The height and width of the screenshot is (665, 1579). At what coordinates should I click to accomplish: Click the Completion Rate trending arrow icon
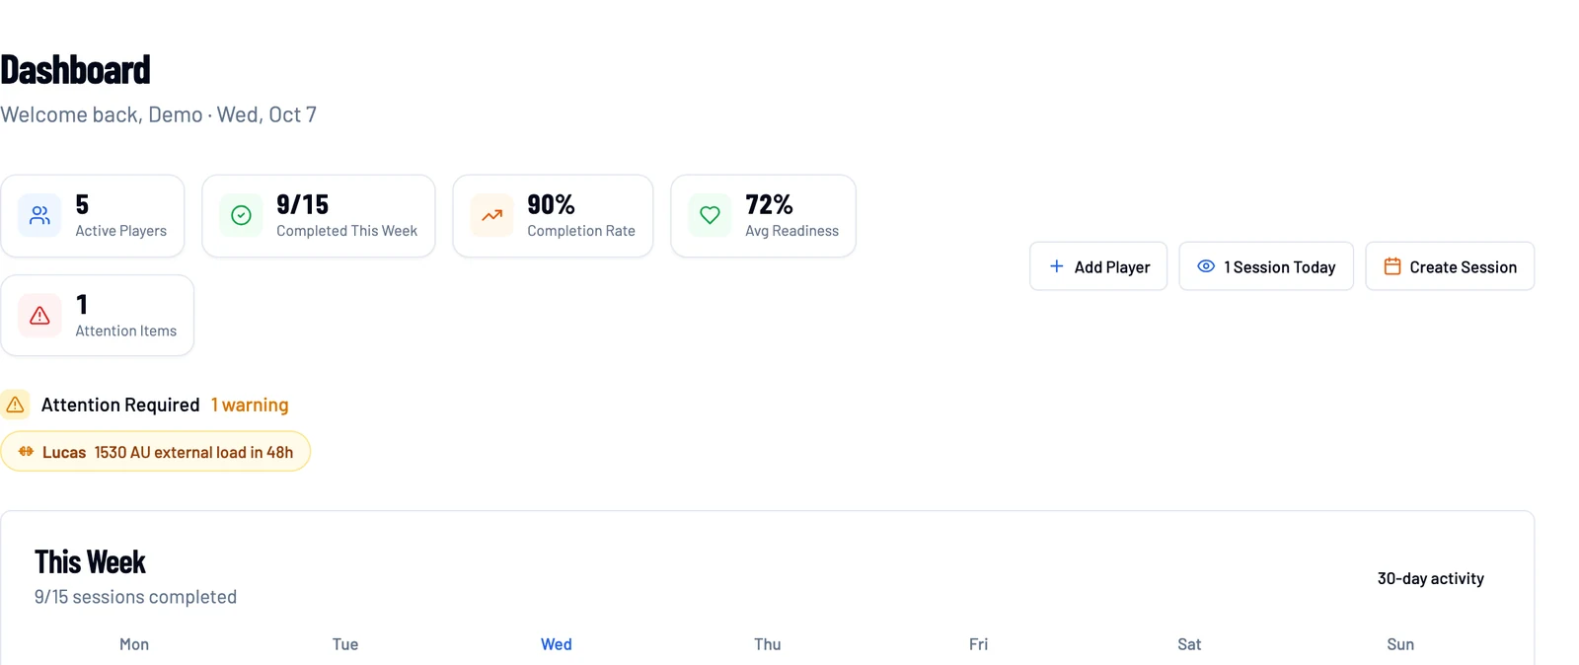click(x=491, y=215)
